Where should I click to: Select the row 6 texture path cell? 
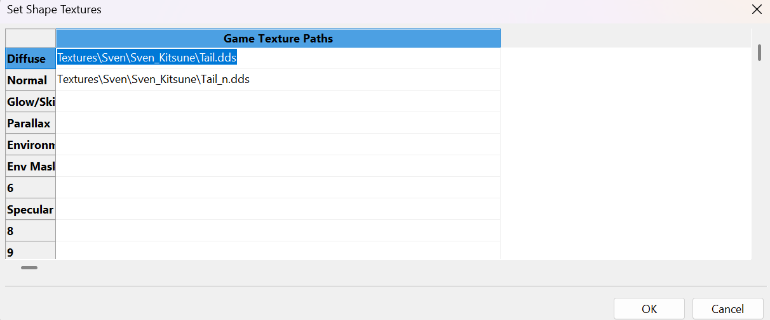pos(278,188)
